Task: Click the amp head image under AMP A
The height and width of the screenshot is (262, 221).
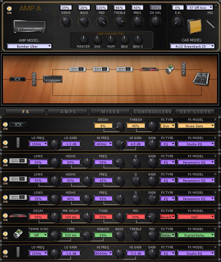Action: tap(29, 26)
